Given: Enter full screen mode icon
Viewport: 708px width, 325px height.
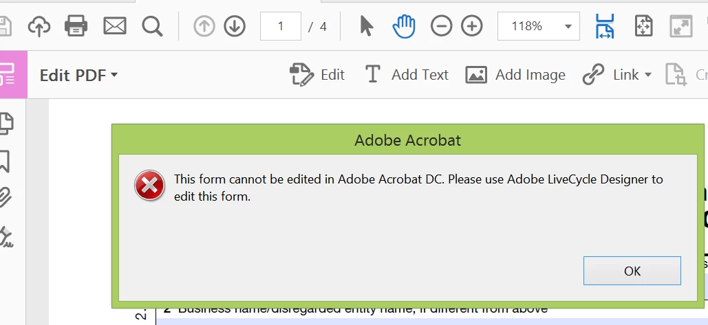Looking at the screenshot, I should [x=681, y=26].
